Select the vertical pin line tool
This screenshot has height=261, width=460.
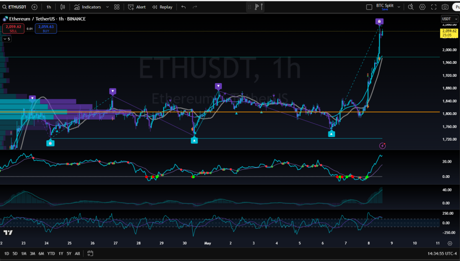point(262,7)
